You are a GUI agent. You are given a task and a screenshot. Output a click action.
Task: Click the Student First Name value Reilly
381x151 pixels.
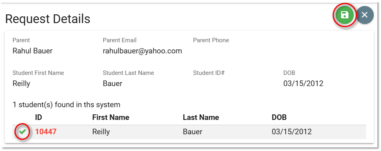tap(21, 84)
